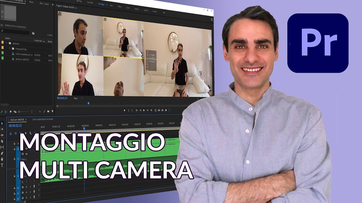Click timeline timecode 00:00:02:23
362x203 pixels.
coord(15,126)
